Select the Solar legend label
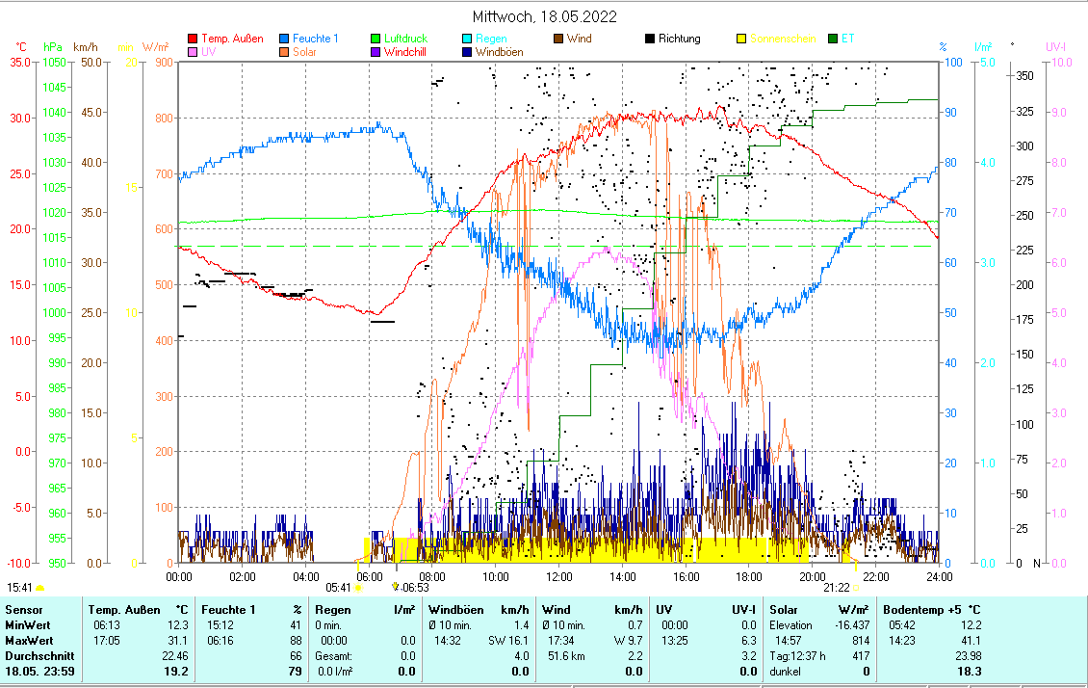 [x=305, y=52]
